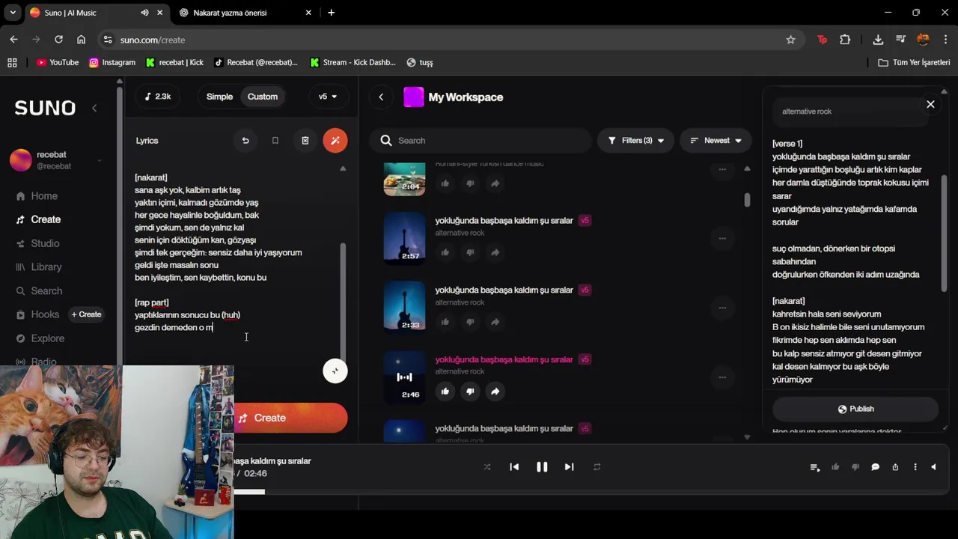
Task: Open more options for the 2:33 song
Action: [722, 308]
